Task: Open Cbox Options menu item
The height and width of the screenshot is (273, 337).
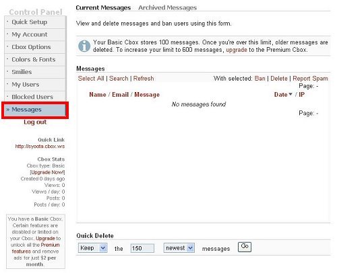Action: [35, 47]
